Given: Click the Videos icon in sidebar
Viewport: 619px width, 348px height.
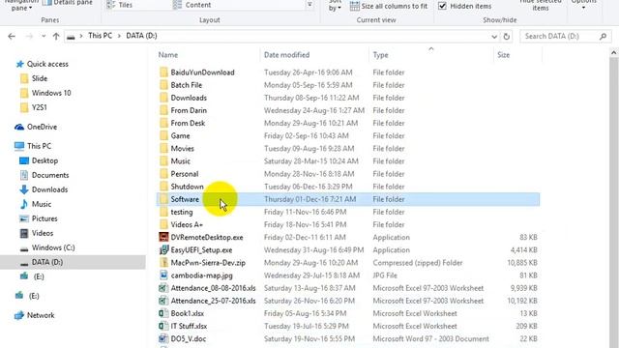Looking at the screenshot, I should 23,233.
